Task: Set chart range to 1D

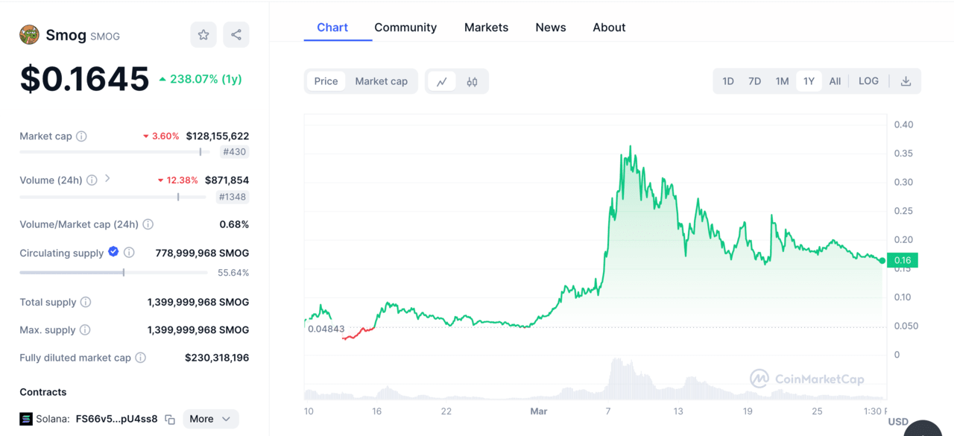Action: click(728, 81)
